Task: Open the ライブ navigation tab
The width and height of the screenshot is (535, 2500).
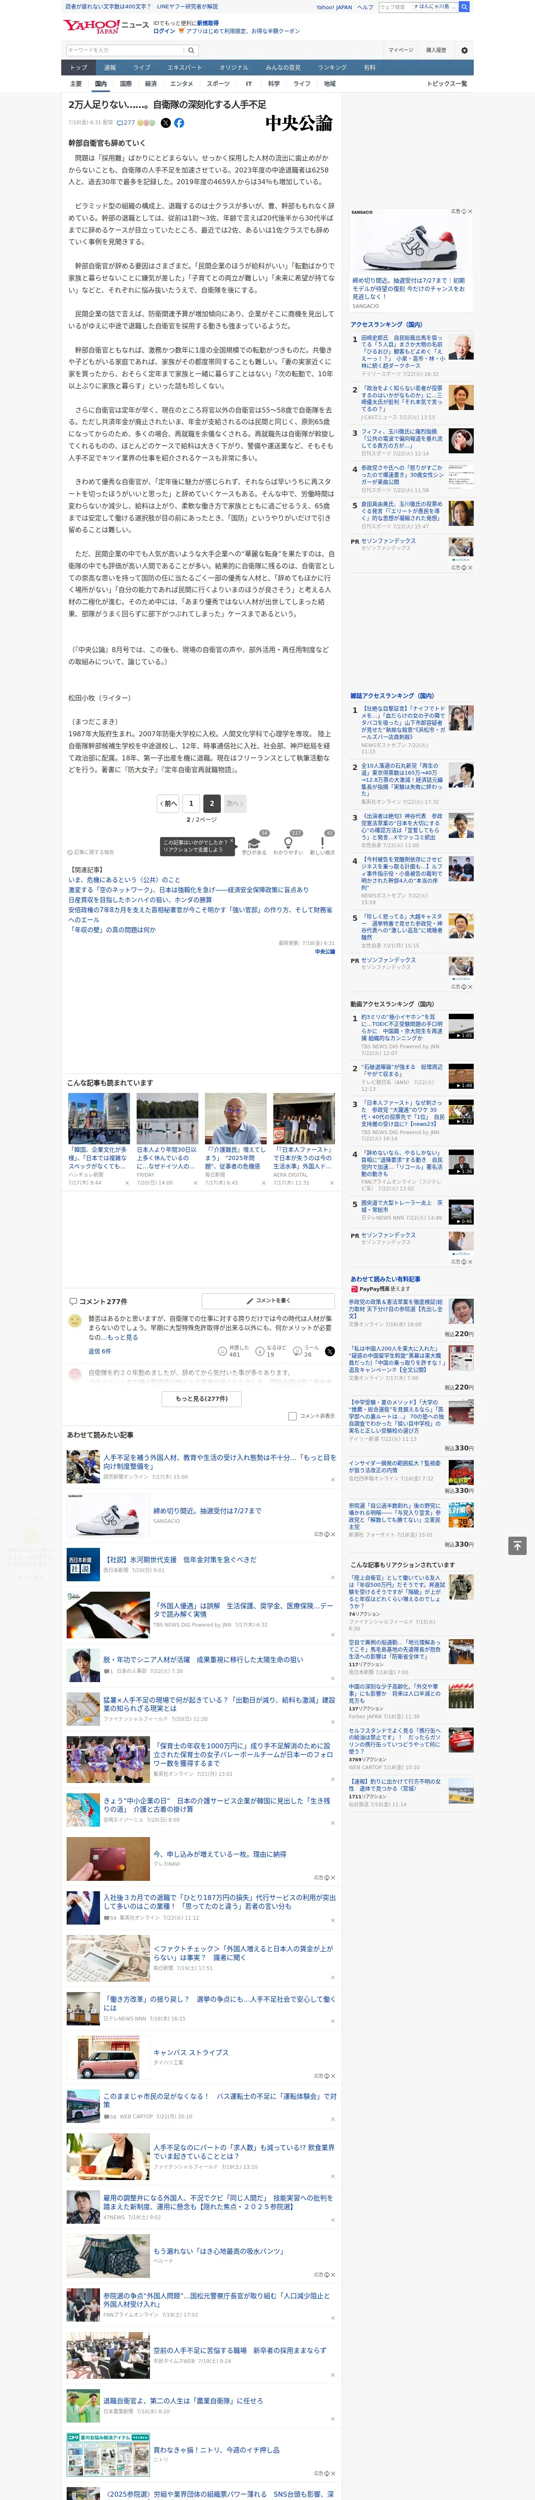Action: point(142,68)
